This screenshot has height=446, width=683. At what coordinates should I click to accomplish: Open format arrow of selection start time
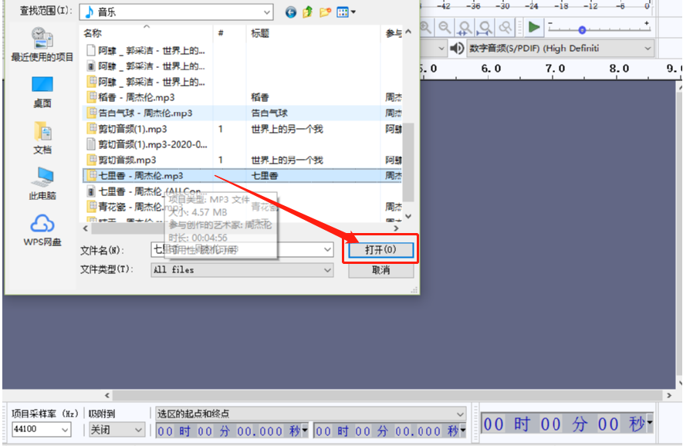(305, 431)
